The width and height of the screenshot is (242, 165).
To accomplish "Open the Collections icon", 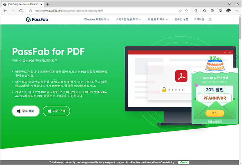I will point(212,11).
